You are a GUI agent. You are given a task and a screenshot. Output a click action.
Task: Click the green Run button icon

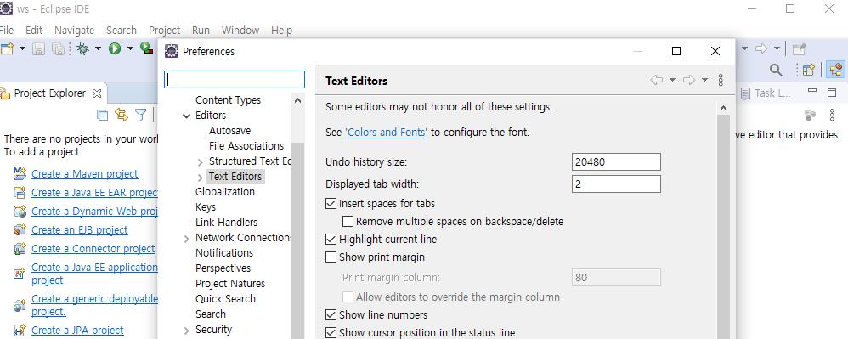[114, 48]
